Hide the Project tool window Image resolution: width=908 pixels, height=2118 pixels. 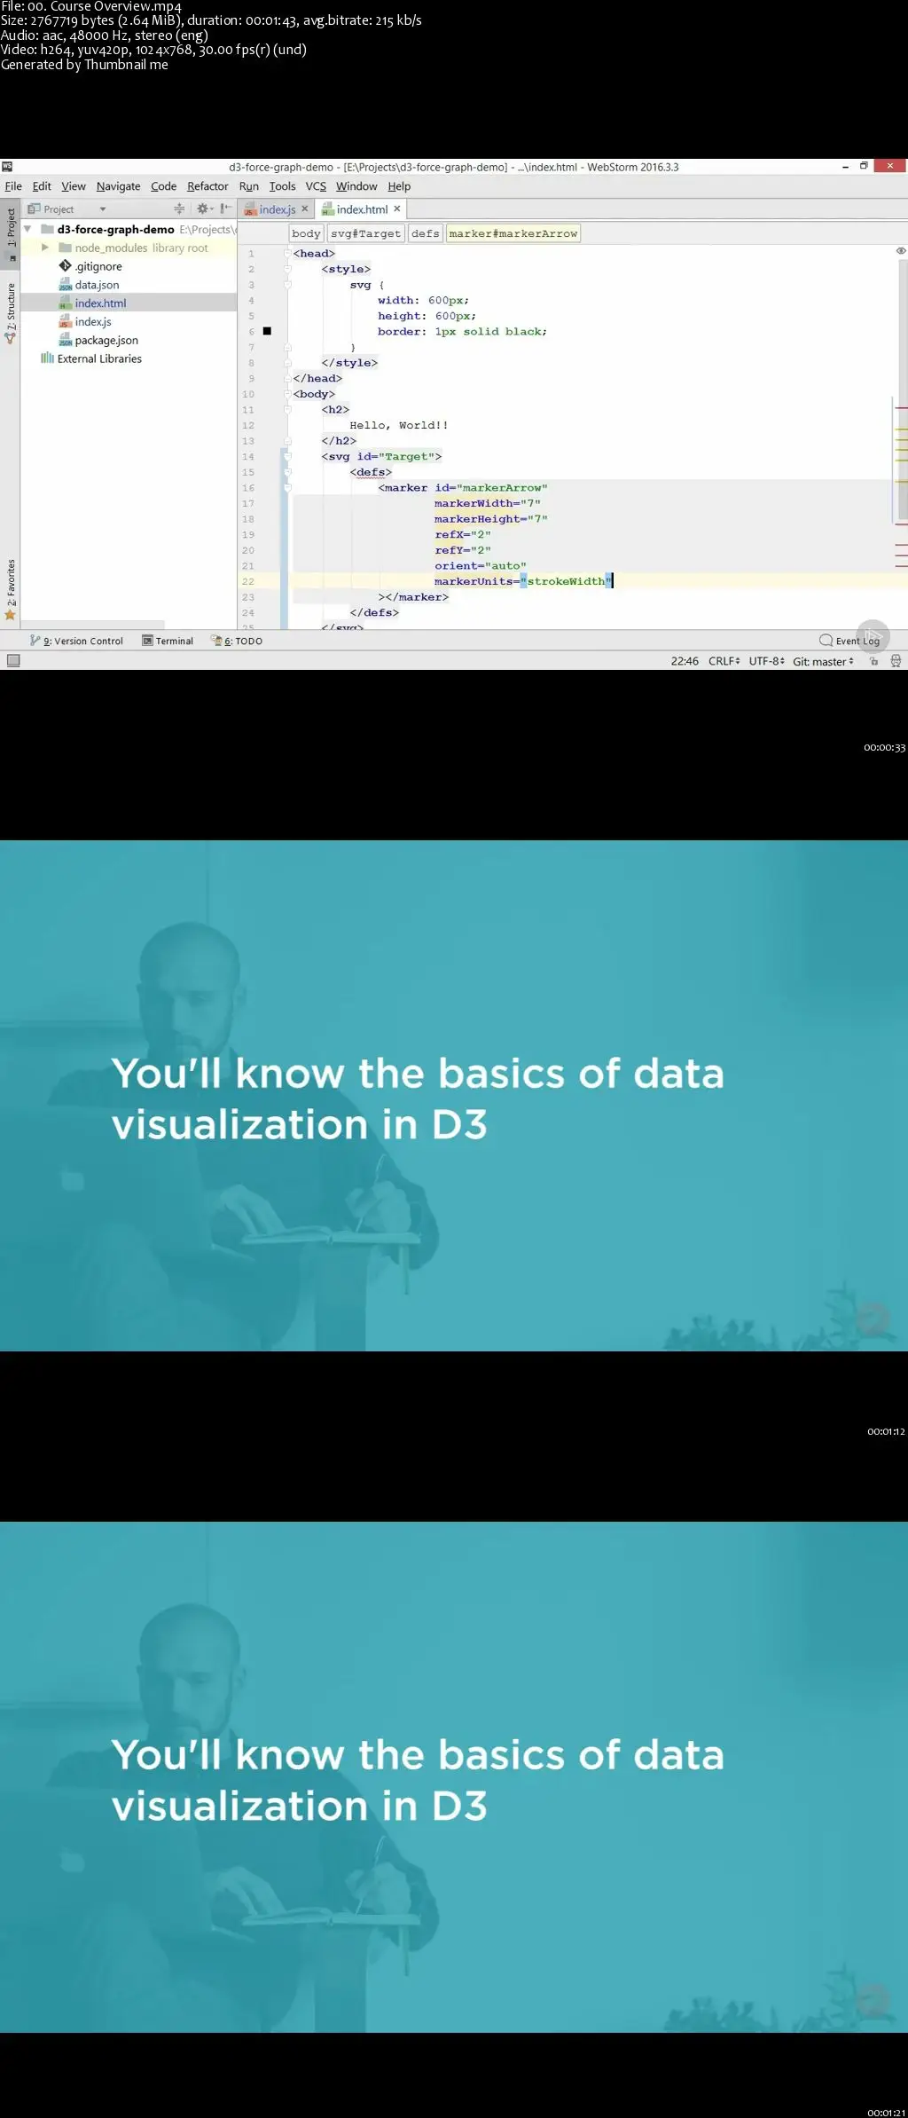(226, 209)
